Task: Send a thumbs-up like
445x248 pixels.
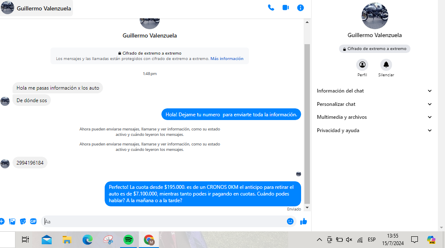Action: tap(304, 221)
